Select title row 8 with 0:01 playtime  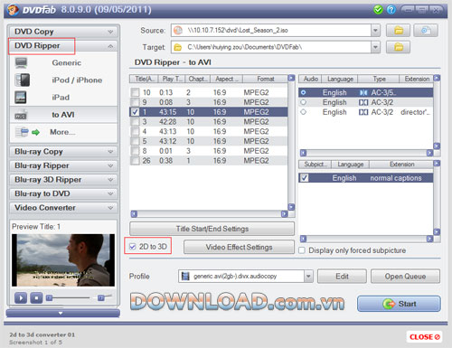point(209,151)
